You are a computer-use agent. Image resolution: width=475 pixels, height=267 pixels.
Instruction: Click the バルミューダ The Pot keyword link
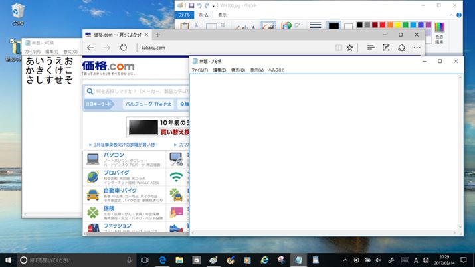(x=148, y=104)
